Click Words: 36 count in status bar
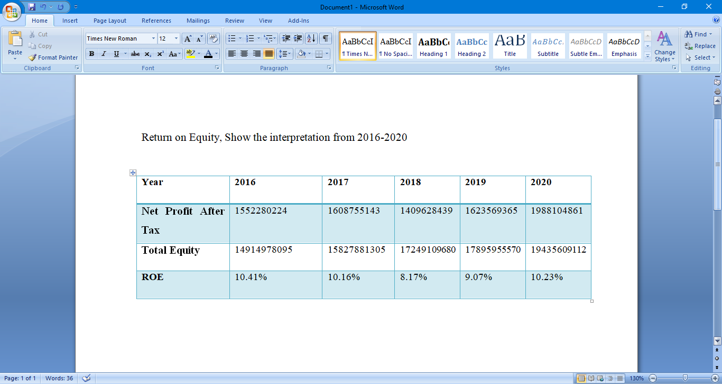 (59, 378)
